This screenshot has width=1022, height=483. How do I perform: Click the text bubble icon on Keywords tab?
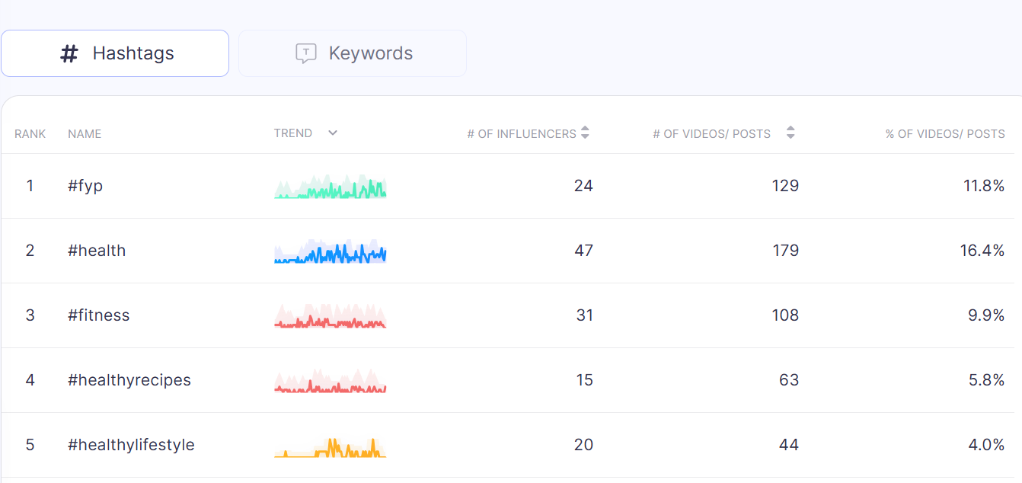click(305, 53)
